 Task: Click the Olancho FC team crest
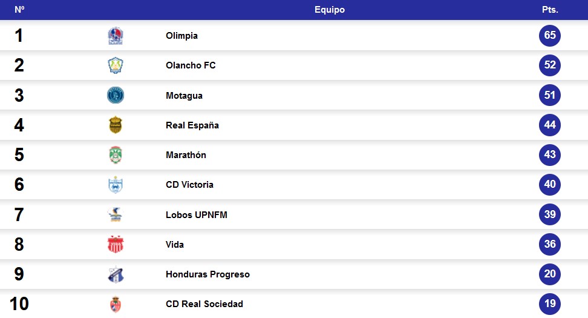pyautogui.click(x=116, y=65)
